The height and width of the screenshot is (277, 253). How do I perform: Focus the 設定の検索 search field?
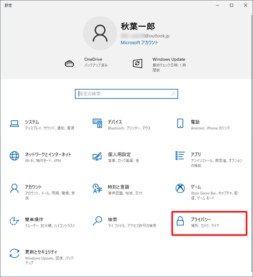tap(126, 94)
